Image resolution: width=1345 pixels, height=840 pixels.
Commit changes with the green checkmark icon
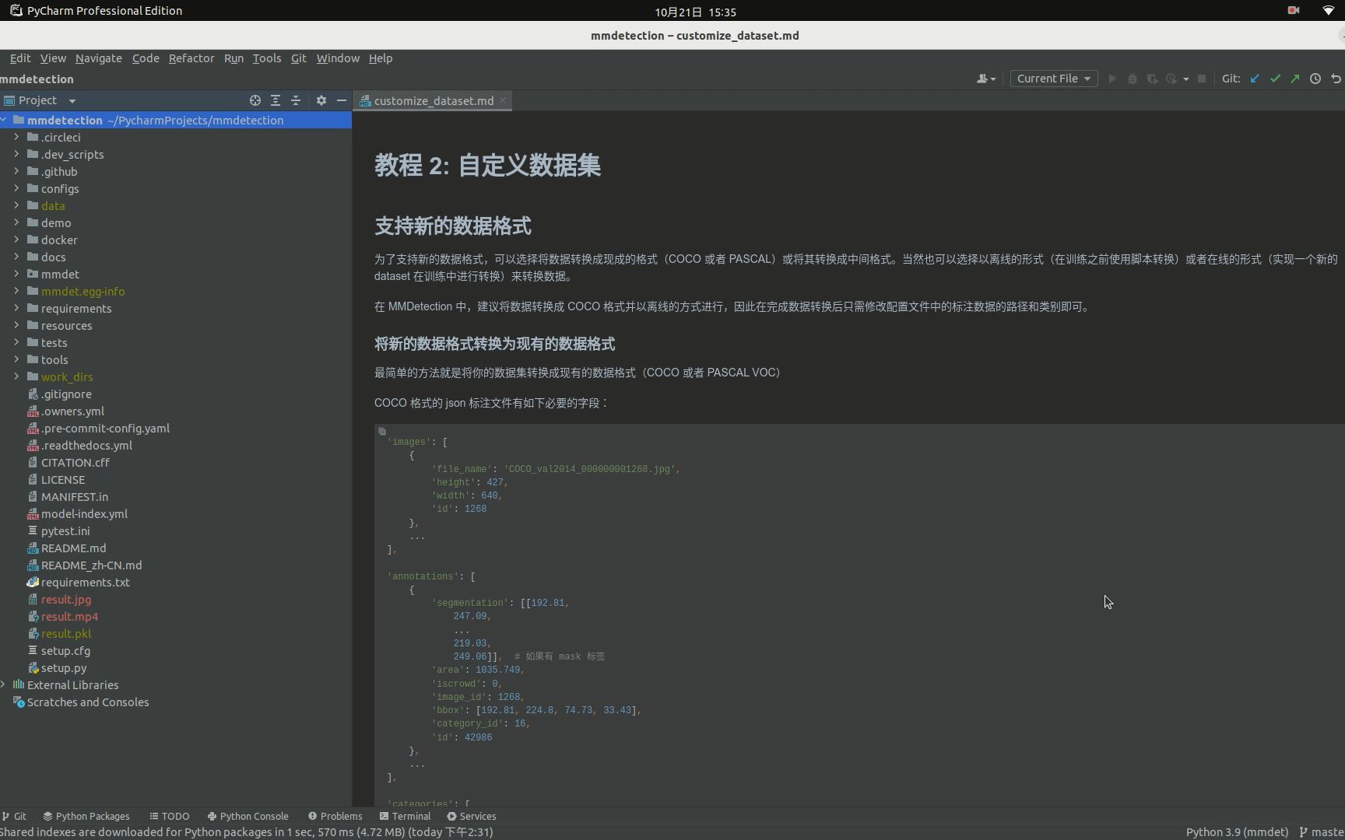[x=1275, y=79]
